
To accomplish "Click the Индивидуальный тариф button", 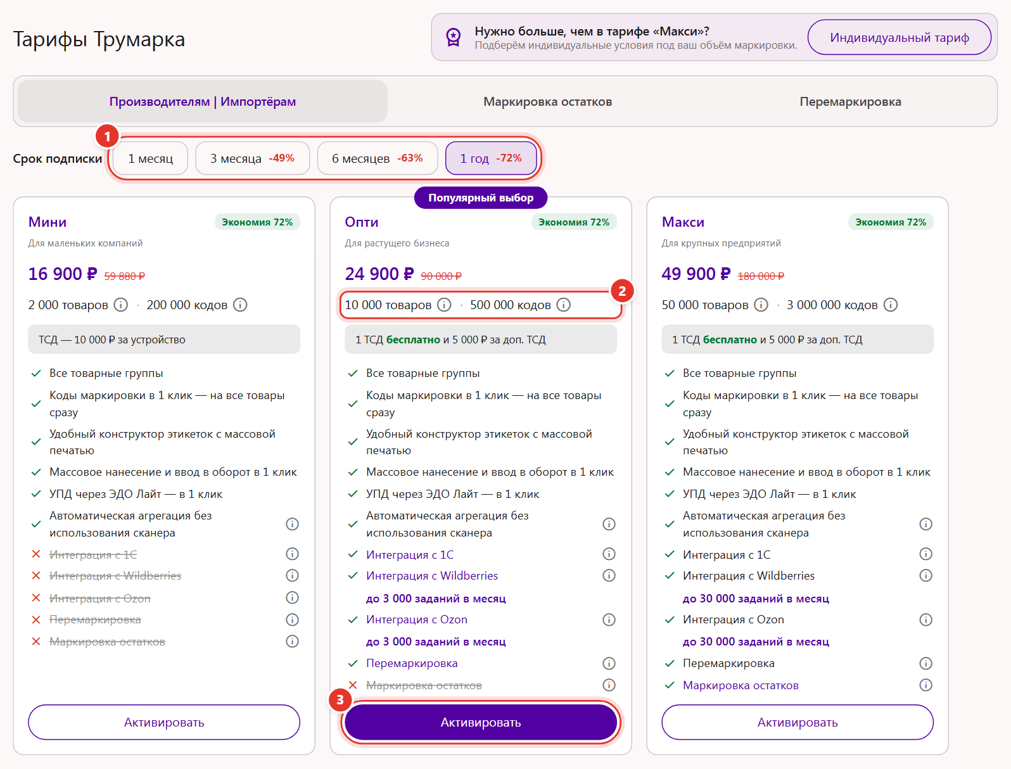I will click(900, 37).
